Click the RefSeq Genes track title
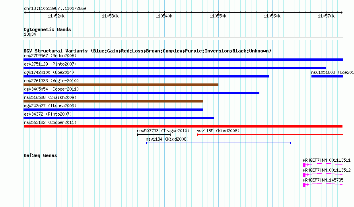This screenshot has height=207, width=354. click(40, 155)
